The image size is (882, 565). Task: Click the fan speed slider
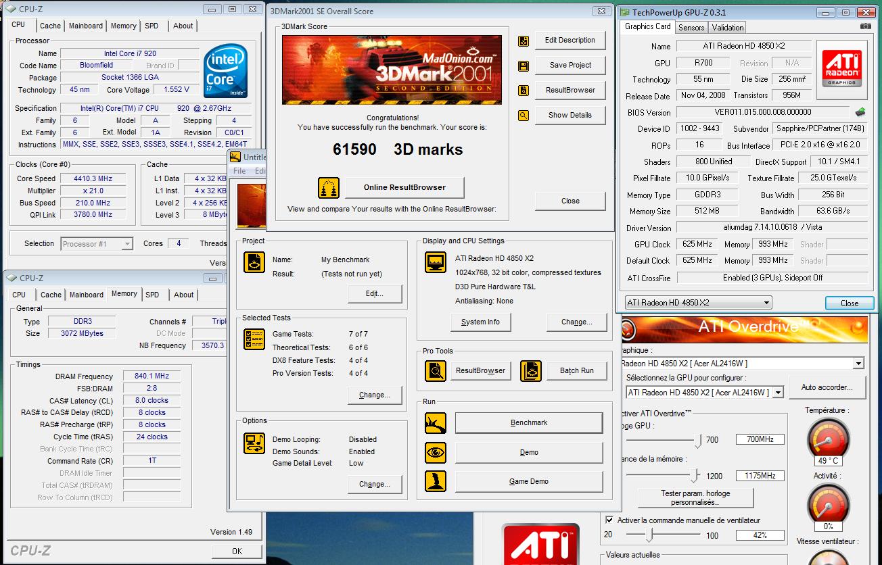coord(649,535)
